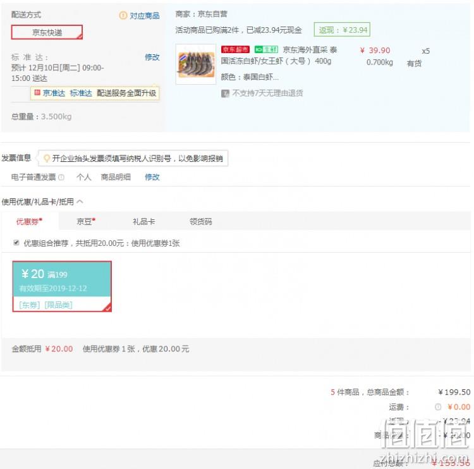Switch to the 优惠券 tab
Screen dimensions: 474x469
29,221
